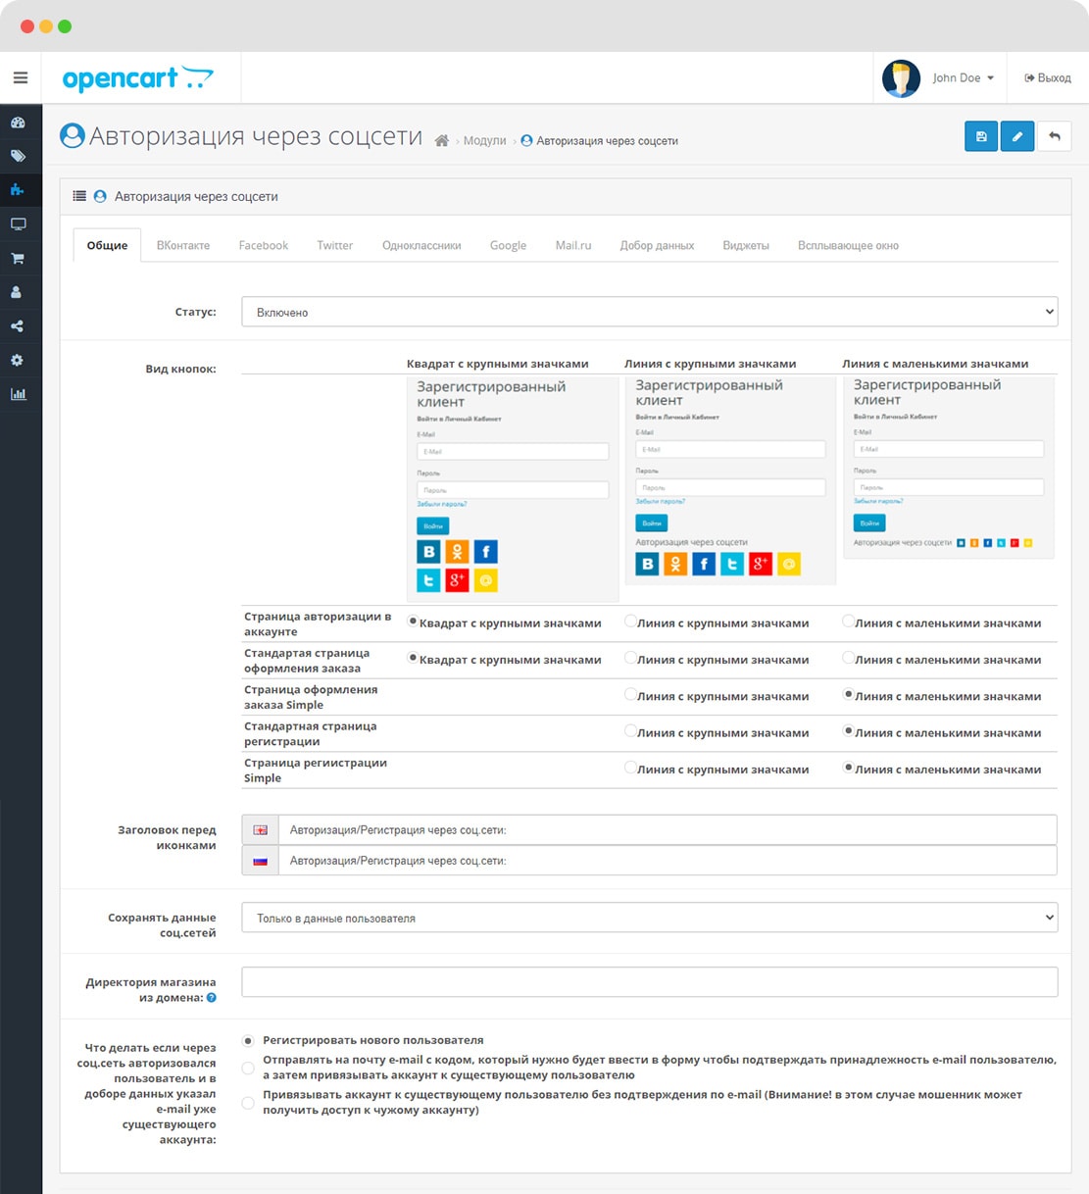Select large line icons for Стандартная страница регистрации
1089x1194 pixels.
(x=630, y=730)
